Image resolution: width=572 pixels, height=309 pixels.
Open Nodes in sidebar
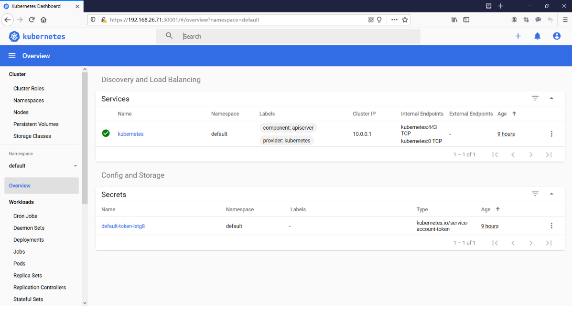click(21, 113)
